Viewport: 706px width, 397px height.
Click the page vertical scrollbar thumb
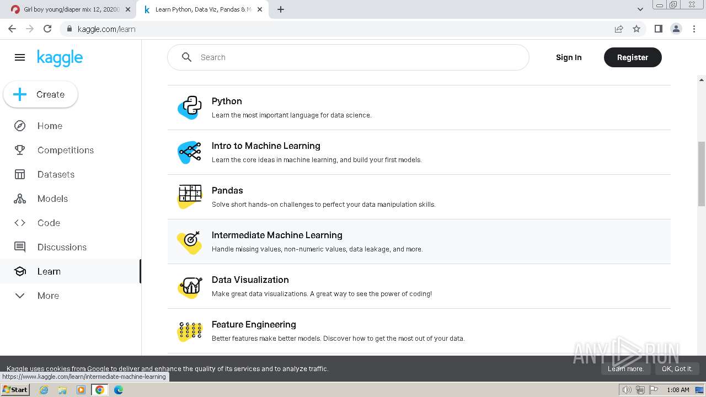tap(702, 174)
